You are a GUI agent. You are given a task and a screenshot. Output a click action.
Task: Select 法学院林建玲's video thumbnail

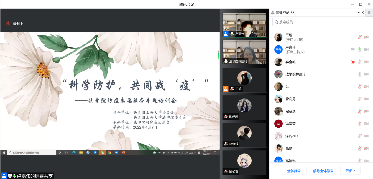click(244, 52)
